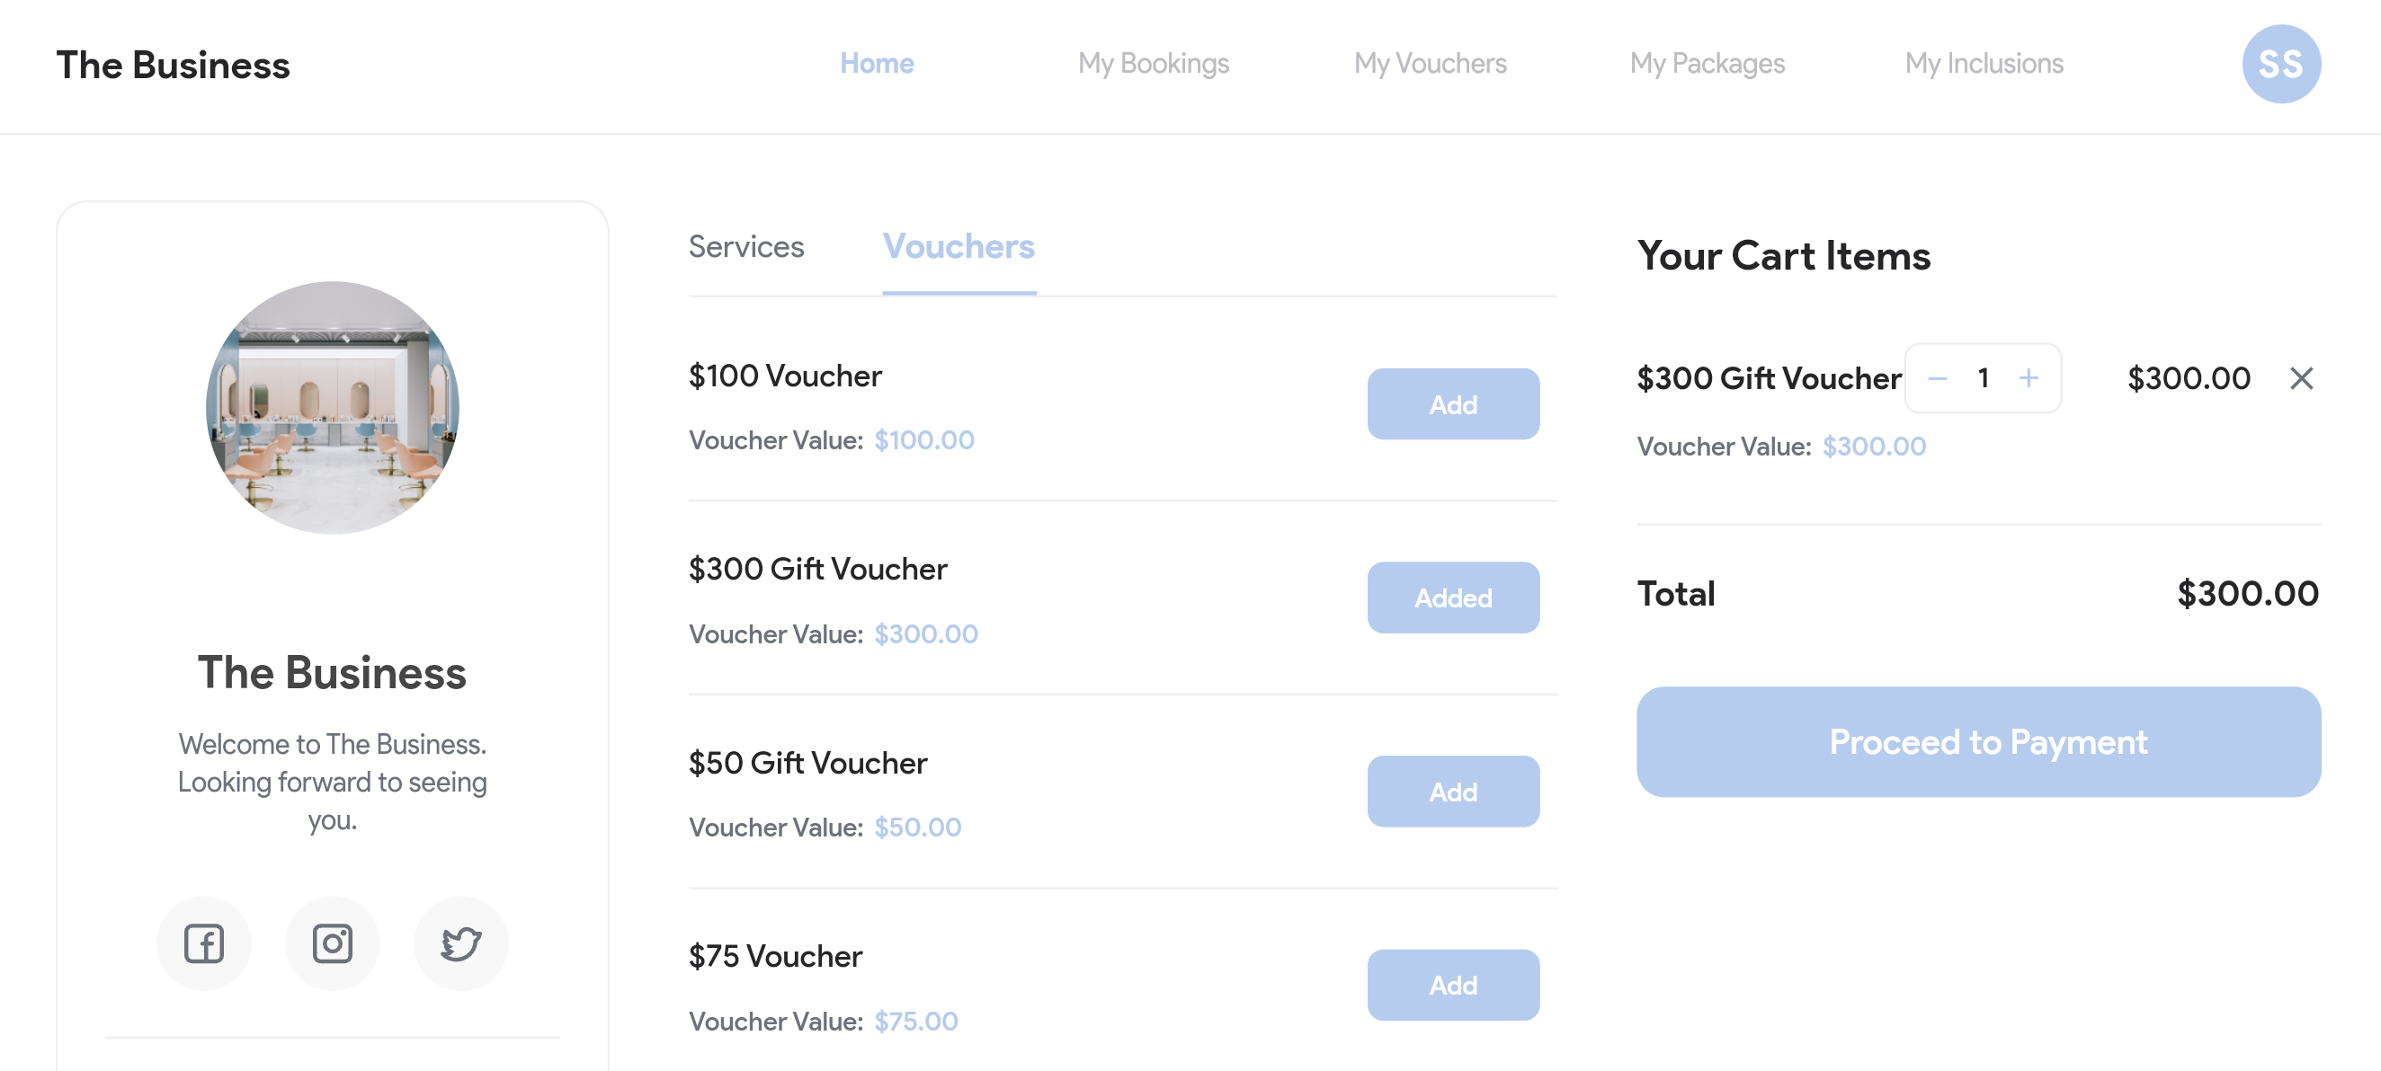Viewport: 2381px width, 1071px height.
Task: Click Added button for $300 Gift Voucher
Action: pyautogui.click(x=1453, y=597)
